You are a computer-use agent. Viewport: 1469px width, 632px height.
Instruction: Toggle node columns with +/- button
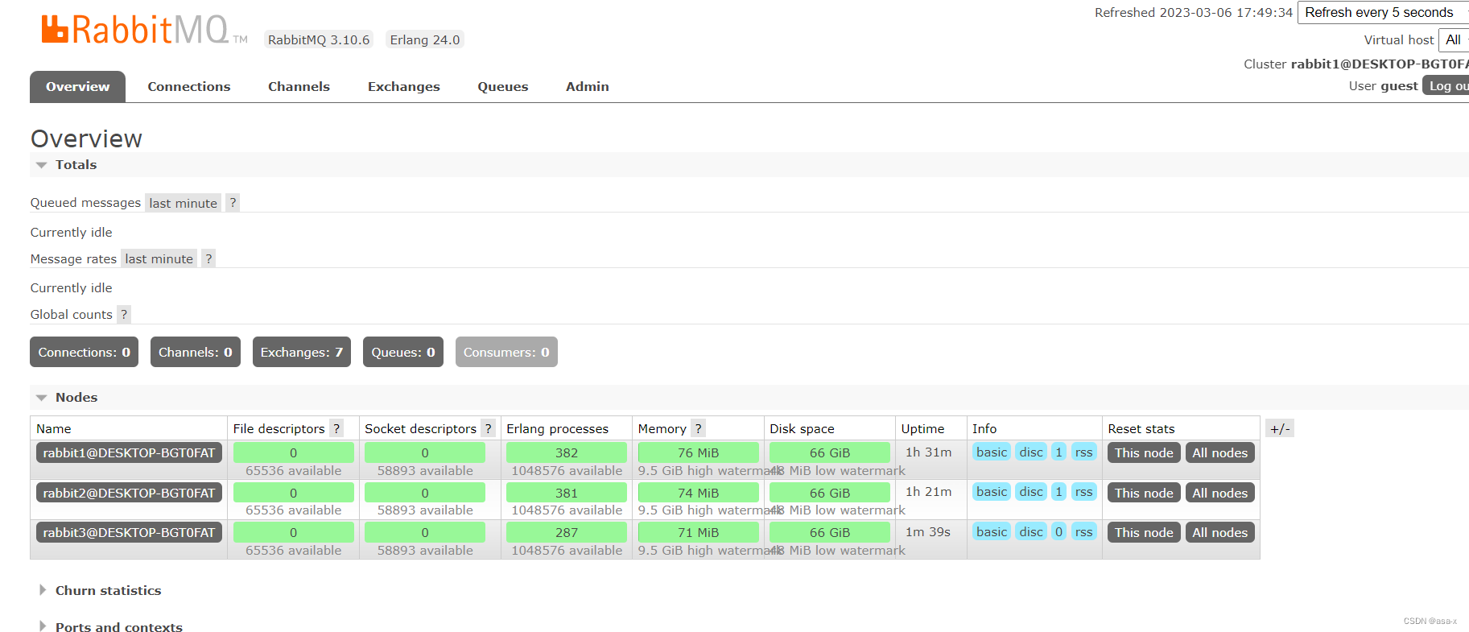pos(1280,428)
